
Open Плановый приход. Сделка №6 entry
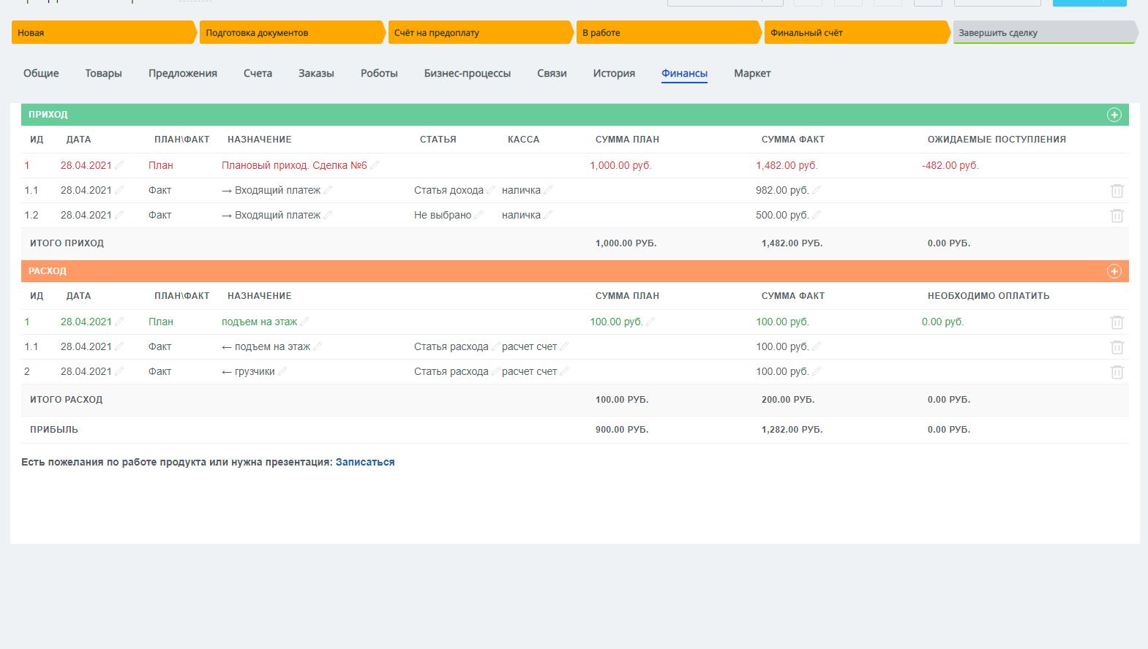pos(293,166)
